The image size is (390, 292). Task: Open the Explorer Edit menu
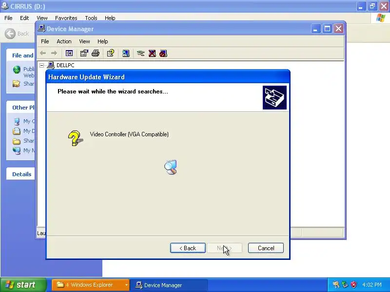point(24,18)
